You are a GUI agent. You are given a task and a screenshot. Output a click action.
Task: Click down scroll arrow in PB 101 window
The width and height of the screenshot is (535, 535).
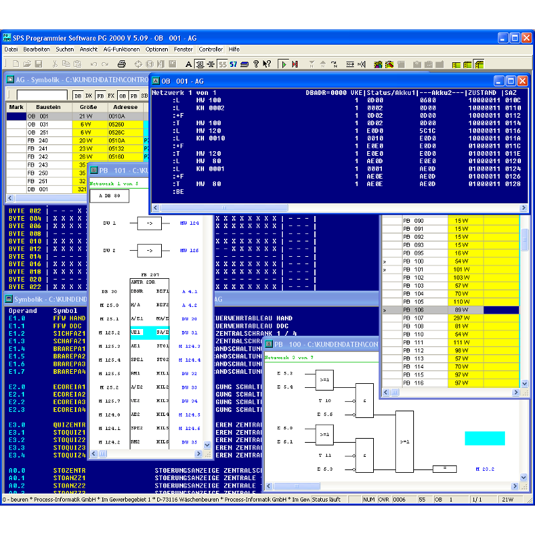coord(207,445)
